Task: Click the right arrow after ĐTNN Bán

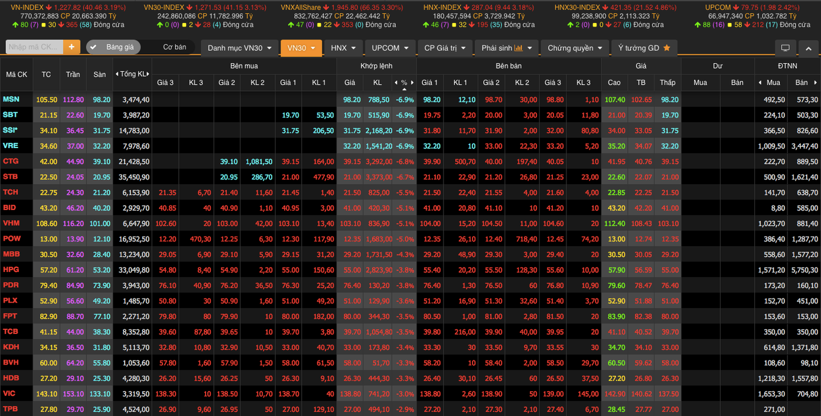Action: click(816, 83)
